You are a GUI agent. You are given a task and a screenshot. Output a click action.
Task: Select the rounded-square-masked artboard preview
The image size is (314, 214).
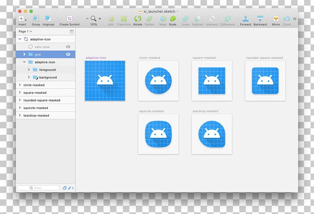[265, 81]
